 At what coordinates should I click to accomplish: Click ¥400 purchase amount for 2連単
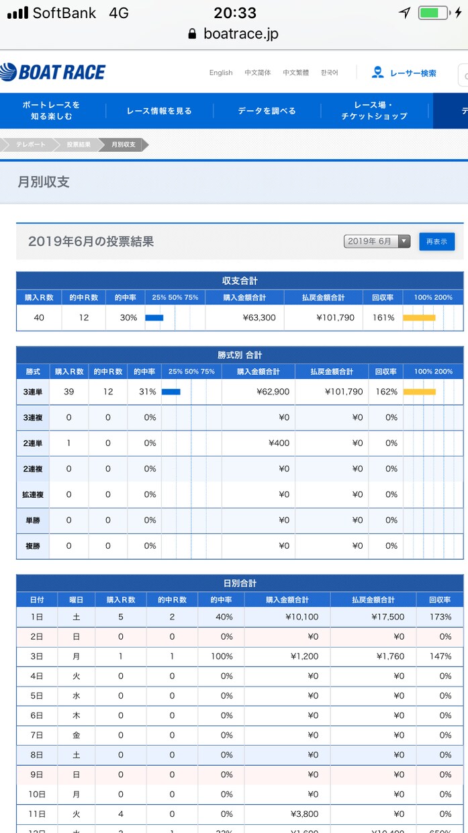click(x=279, y=443)
